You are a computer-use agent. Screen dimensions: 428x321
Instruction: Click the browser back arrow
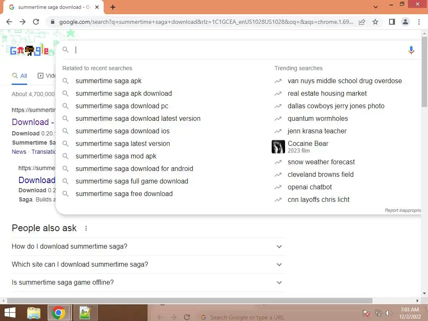click(9, 22)
